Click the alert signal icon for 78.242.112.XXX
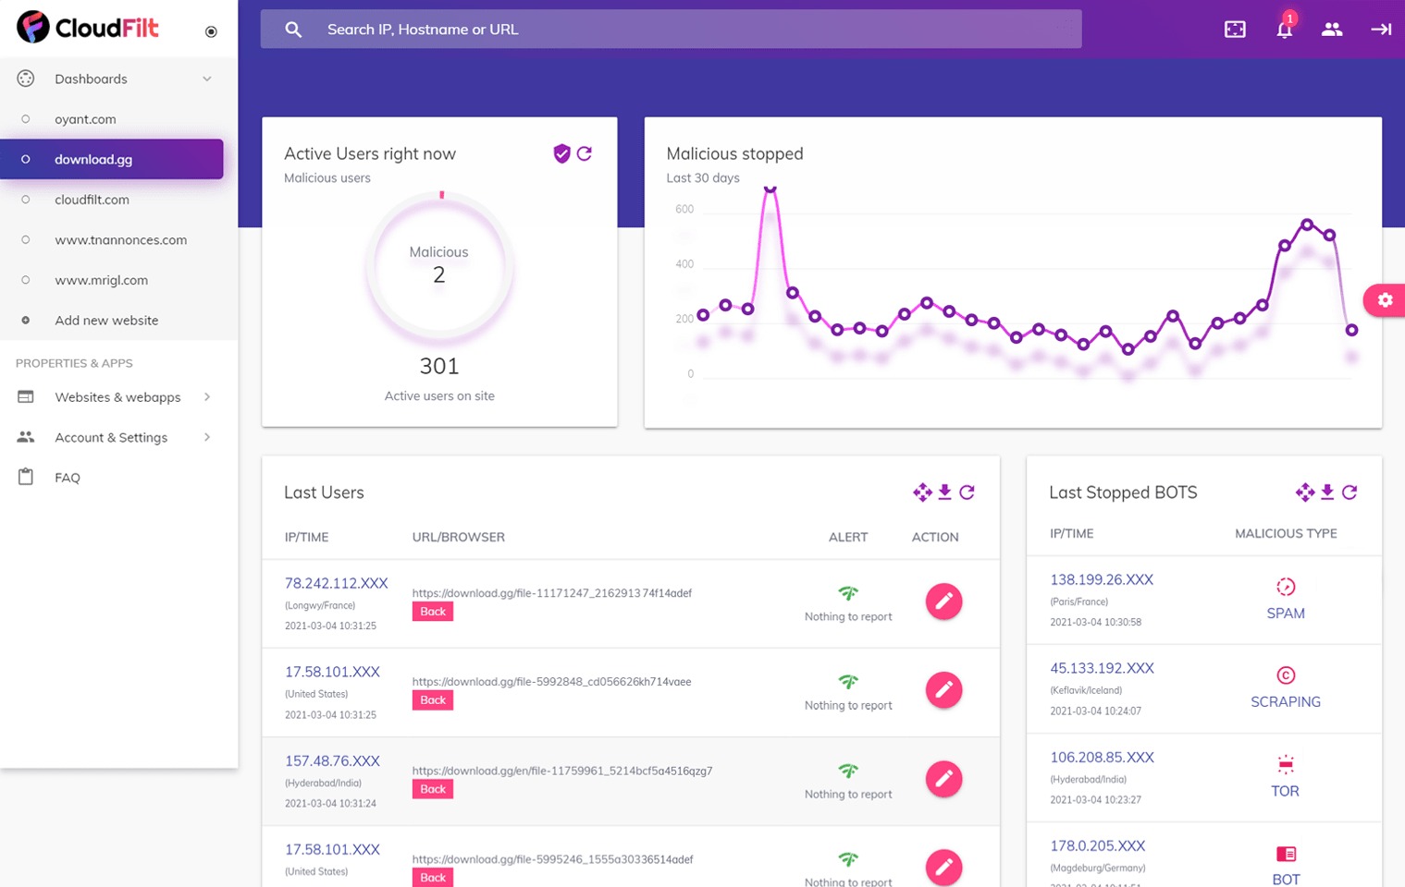The width and height of the screenshot is (1405, 887). (x=848, y=593)
